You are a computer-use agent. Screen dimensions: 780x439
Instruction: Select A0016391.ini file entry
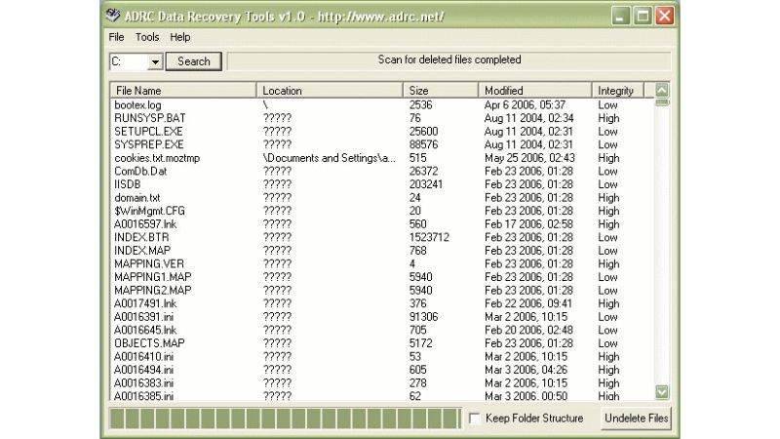382,317
